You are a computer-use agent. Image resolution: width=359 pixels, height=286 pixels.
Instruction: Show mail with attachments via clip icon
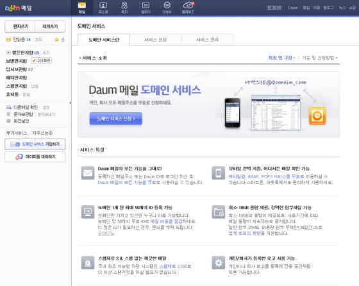coord(63,40)
